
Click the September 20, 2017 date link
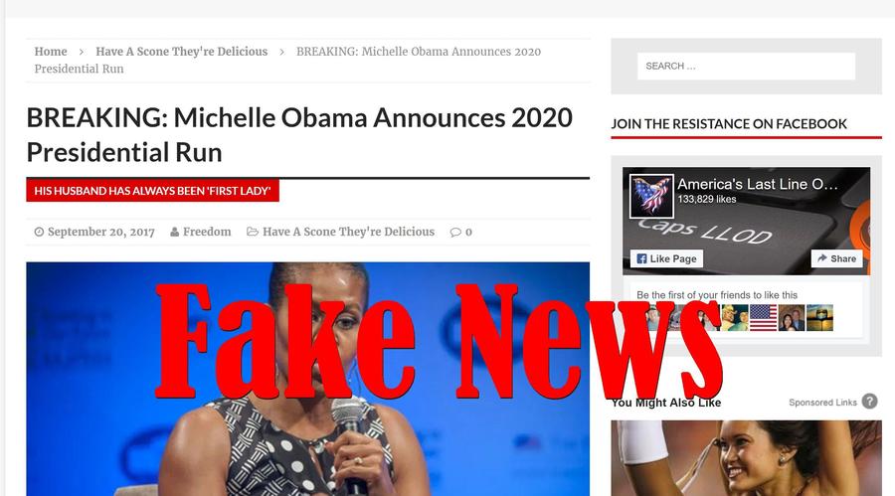click(101, 232)
